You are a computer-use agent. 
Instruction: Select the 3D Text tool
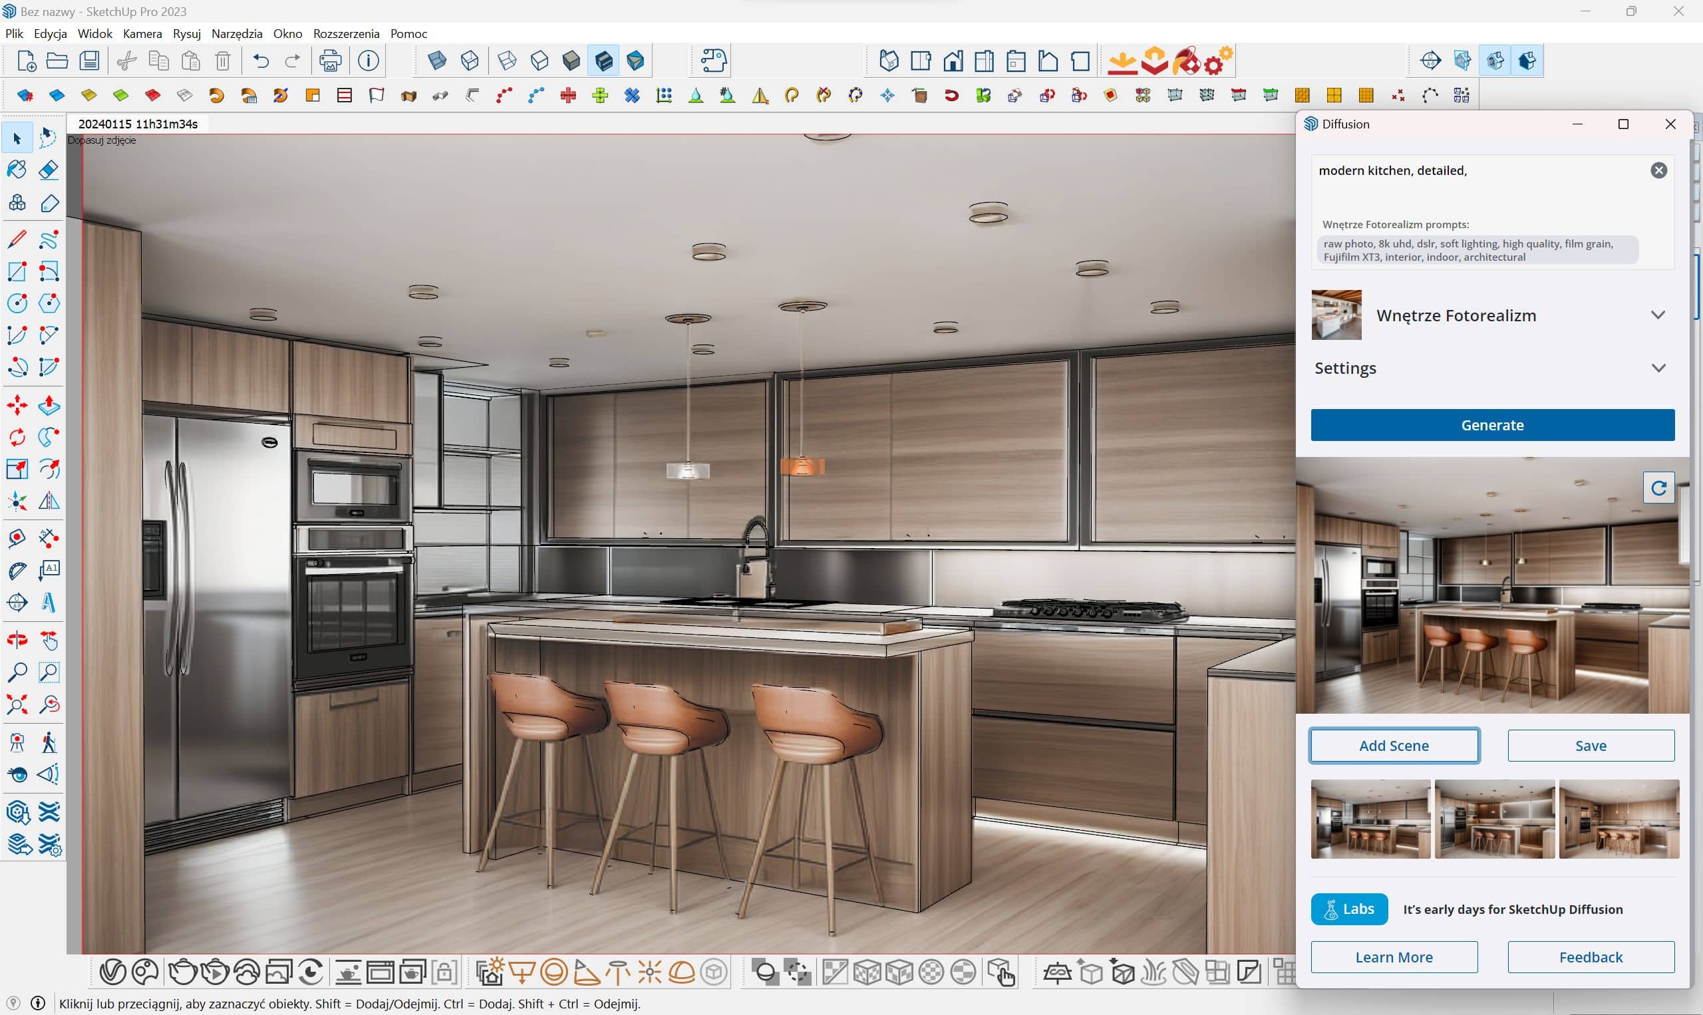49,603
